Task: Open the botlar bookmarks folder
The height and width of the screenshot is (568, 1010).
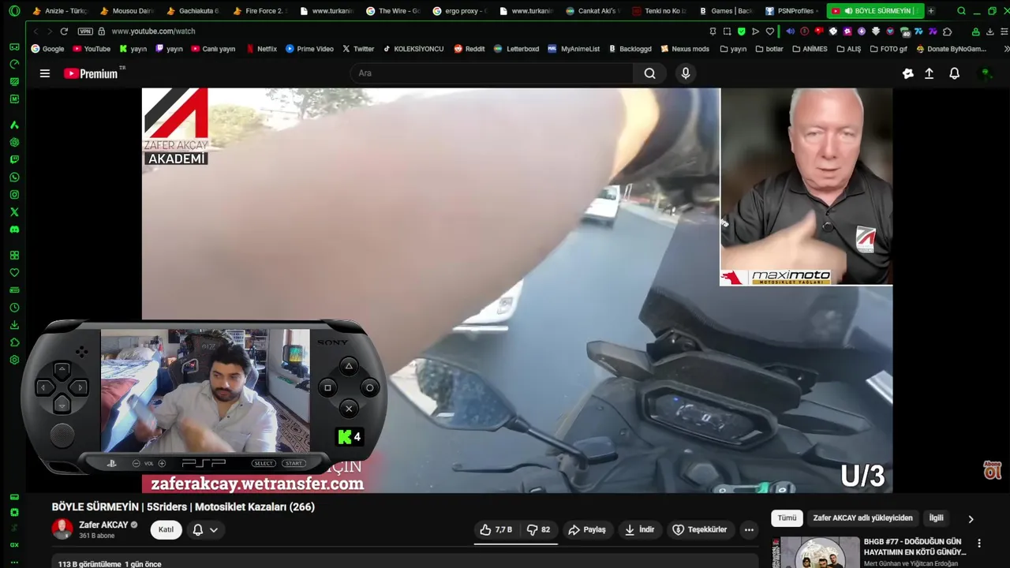Action: pos(769,49)
